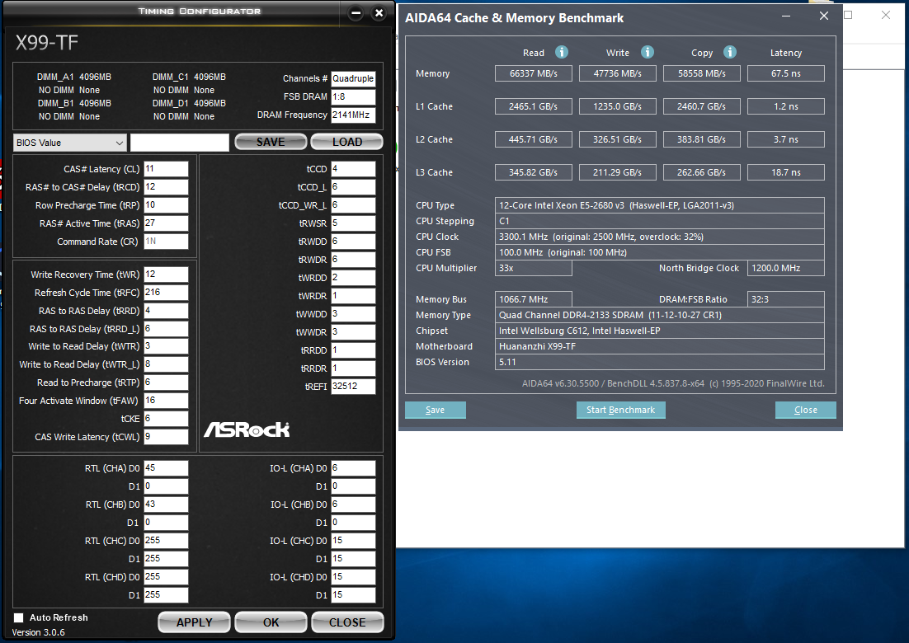Image resolution: width=909 pixels, height=643 pixels.
Task: Click the RTL (CHB) D0 field
Action: coord(166,505)
